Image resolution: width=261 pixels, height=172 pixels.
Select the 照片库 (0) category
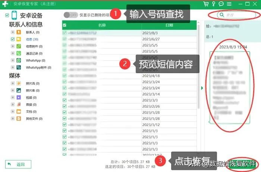(32, 90)
